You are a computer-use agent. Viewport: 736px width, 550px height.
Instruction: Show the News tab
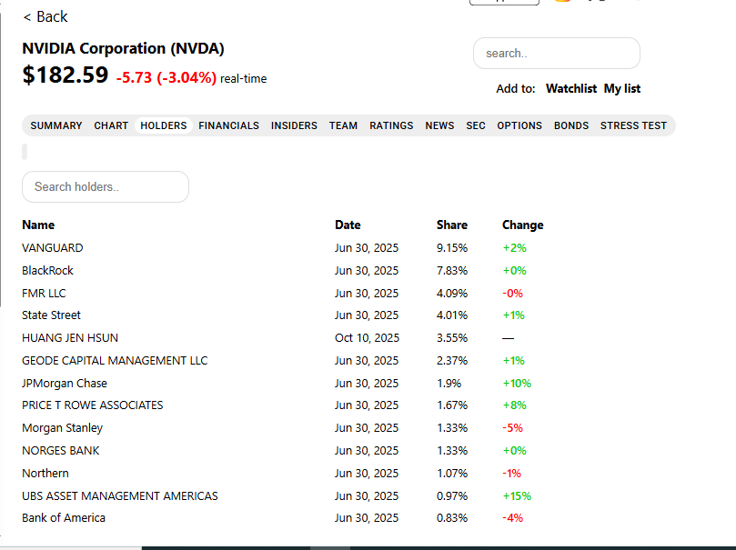click(439, 125)
